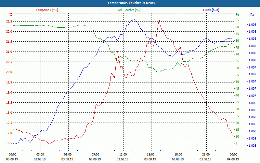Click the 21,5 temperature axis tick
This screenshot has width=260, height=163.
point(9,42)
